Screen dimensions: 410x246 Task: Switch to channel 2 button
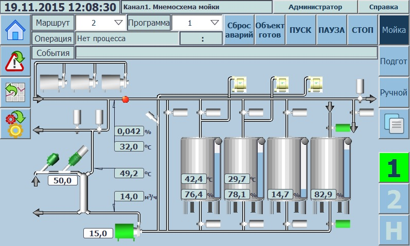394,199
